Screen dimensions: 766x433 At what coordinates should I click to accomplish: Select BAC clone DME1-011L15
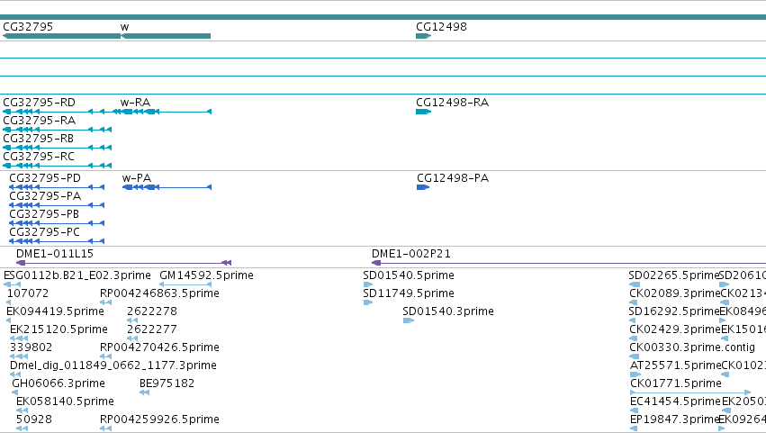click(123, 263)
